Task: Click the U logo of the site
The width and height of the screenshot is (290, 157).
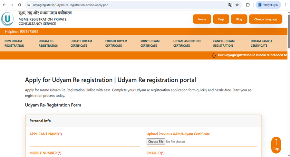Action: tap(7, 19)
